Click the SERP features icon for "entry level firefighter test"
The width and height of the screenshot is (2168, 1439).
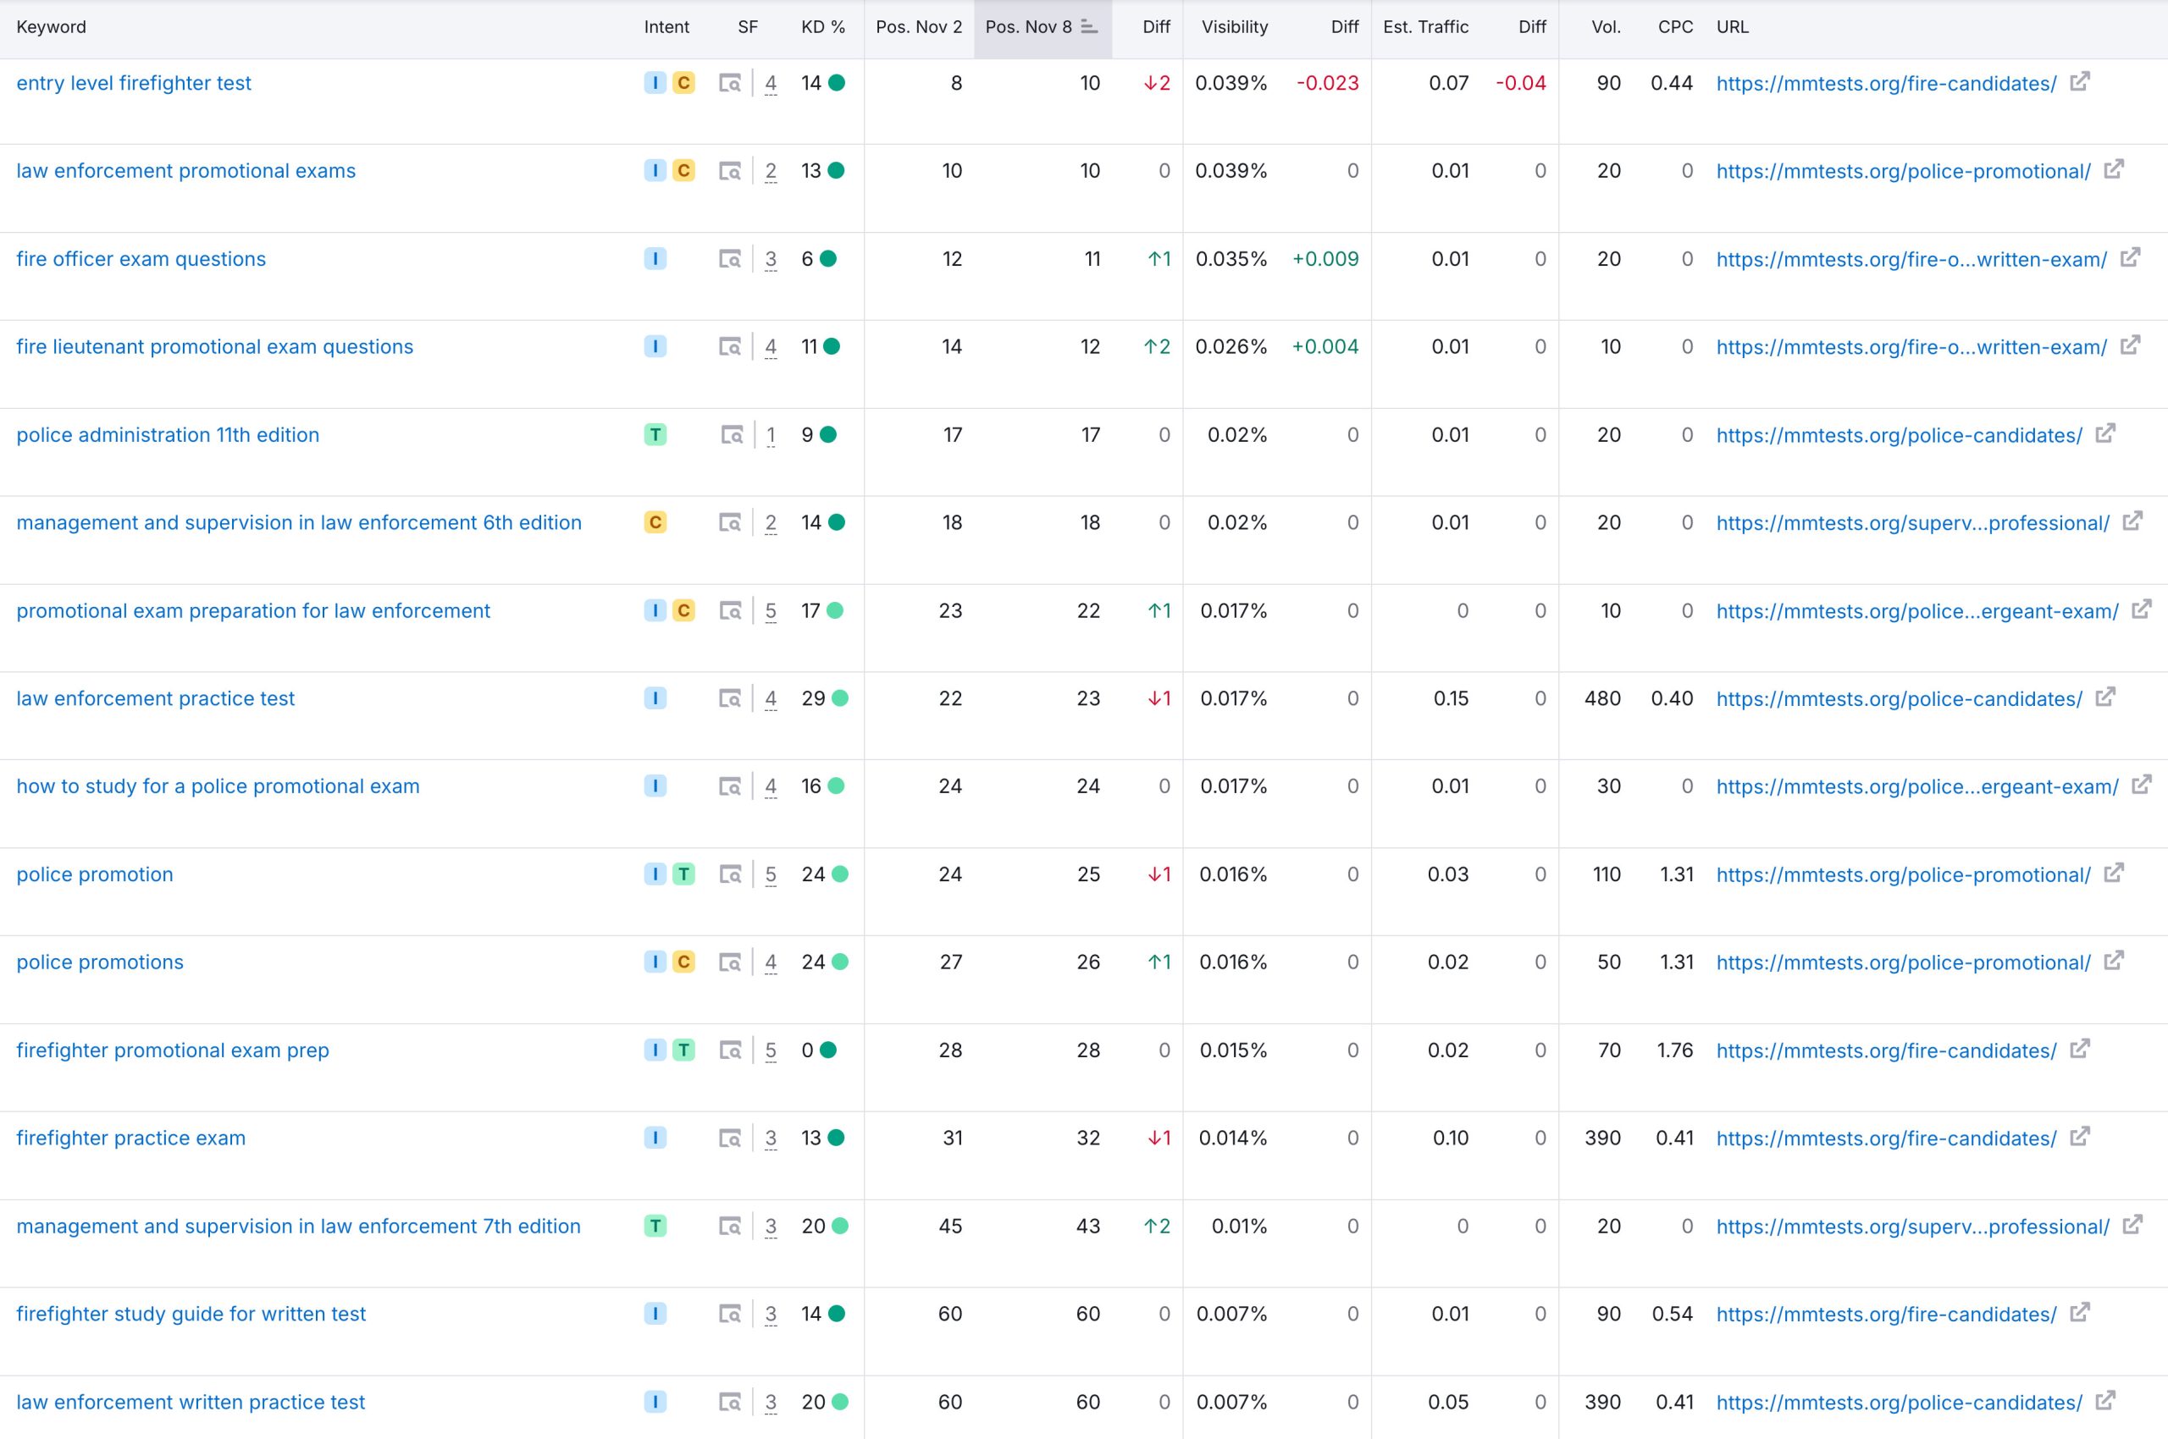coord(730,83)
